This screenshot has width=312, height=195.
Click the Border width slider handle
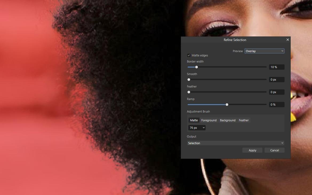pyautogui.click(x=196, y=67)
